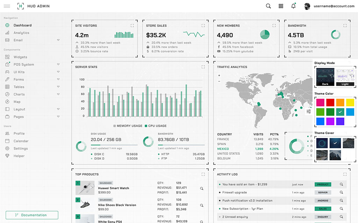Screen dimensions: 358x223
Task: Click magnifier icon for Huawei Smart Watch
Action: 202,189
